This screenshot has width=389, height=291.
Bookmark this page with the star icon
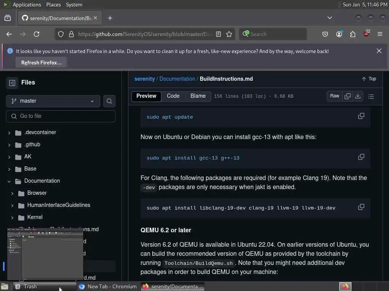pos(229,34)
